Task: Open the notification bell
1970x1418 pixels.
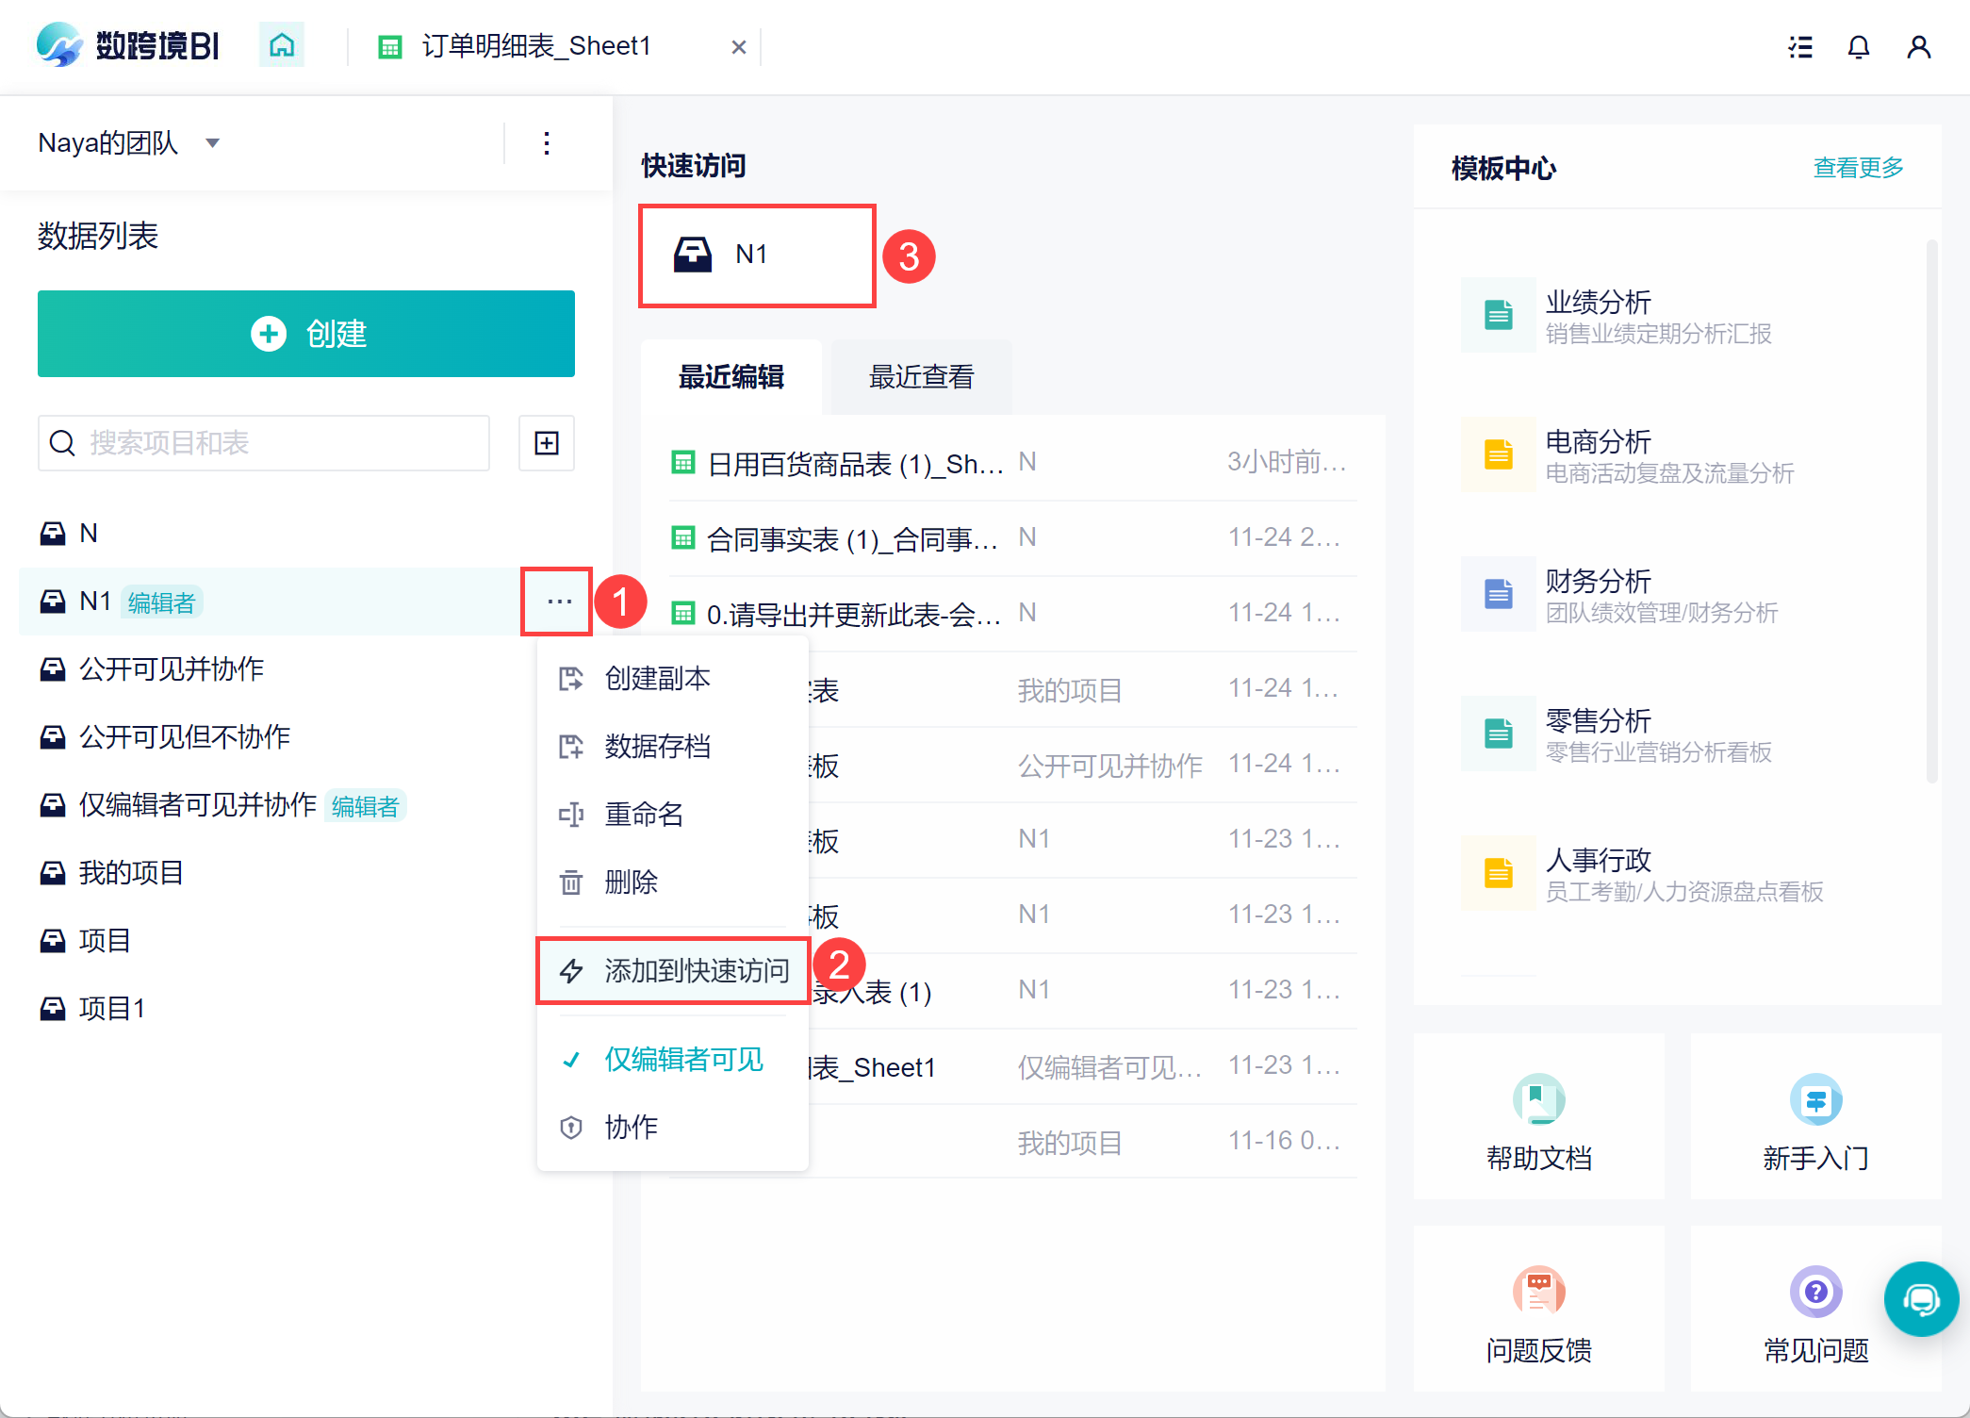Action: (1858, 47)
